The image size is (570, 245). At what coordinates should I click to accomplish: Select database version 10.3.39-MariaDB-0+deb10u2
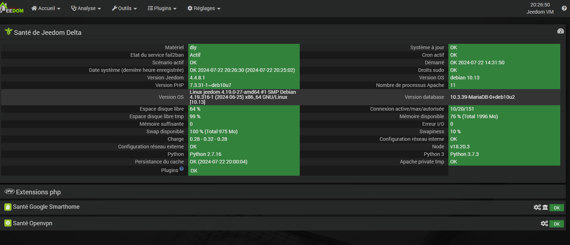pos(483,97)
